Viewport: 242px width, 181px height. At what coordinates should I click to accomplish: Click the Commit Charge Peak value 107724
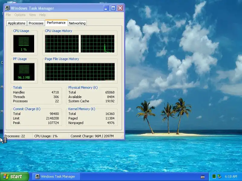pos(54,123)
